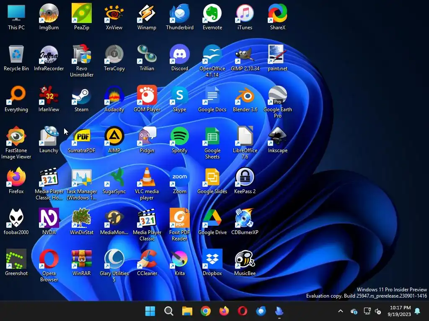Click the Blender 3.6 icon

point(245,95)
